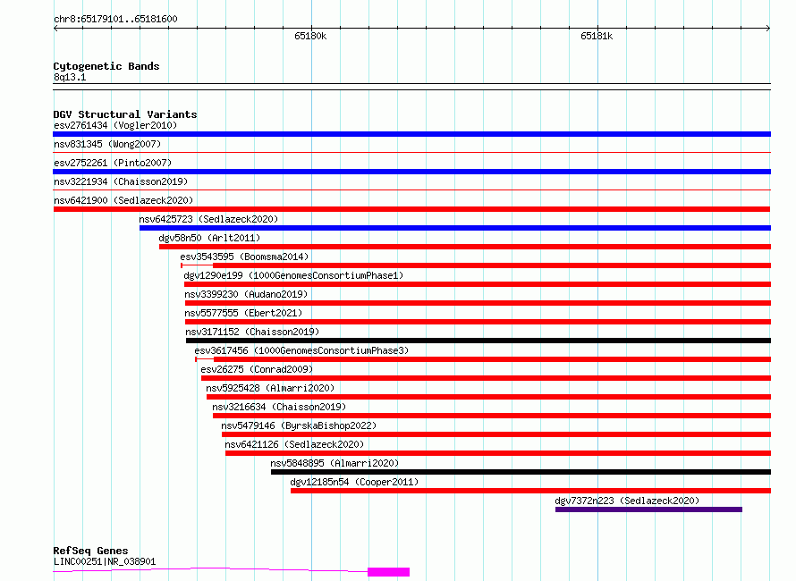The height and width of the screenshot is (581, 796).
Task: Click esv3617456 (1000GenomesConsortiumPhase3) label
Action: click(x=301, y=350)
